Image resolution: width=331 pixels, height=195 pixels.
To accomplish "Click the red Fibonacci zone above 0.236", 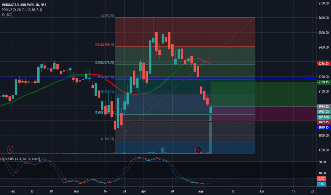I will coord(185,32).
